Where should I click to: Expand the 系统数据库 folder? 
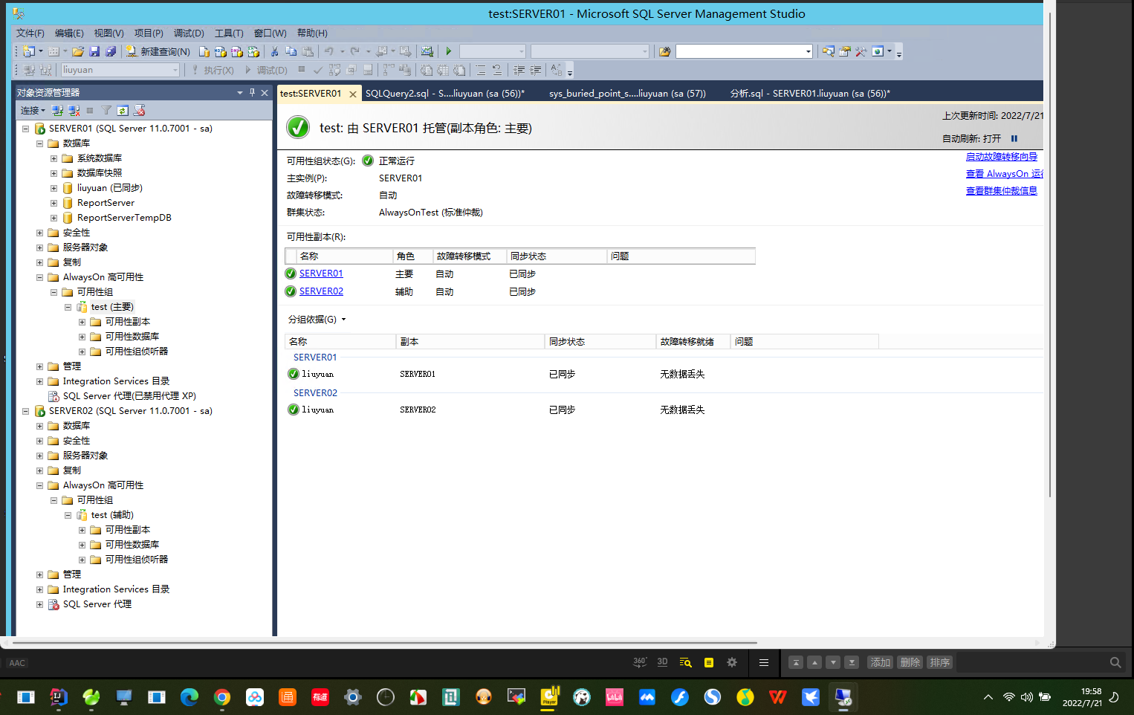pyautogui.click(x=54, y=158)
